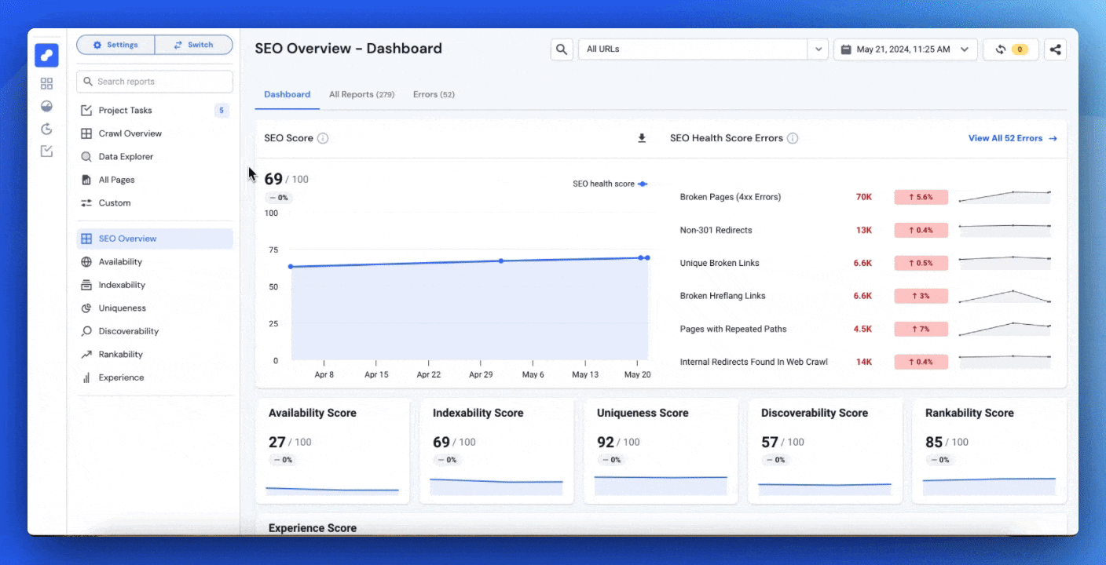
Task: Open Broken Pages (4xx Errors) row
Action: click(730, 197)
